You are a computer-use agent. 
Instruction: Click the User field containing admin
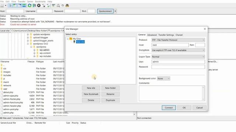[178, 62]
